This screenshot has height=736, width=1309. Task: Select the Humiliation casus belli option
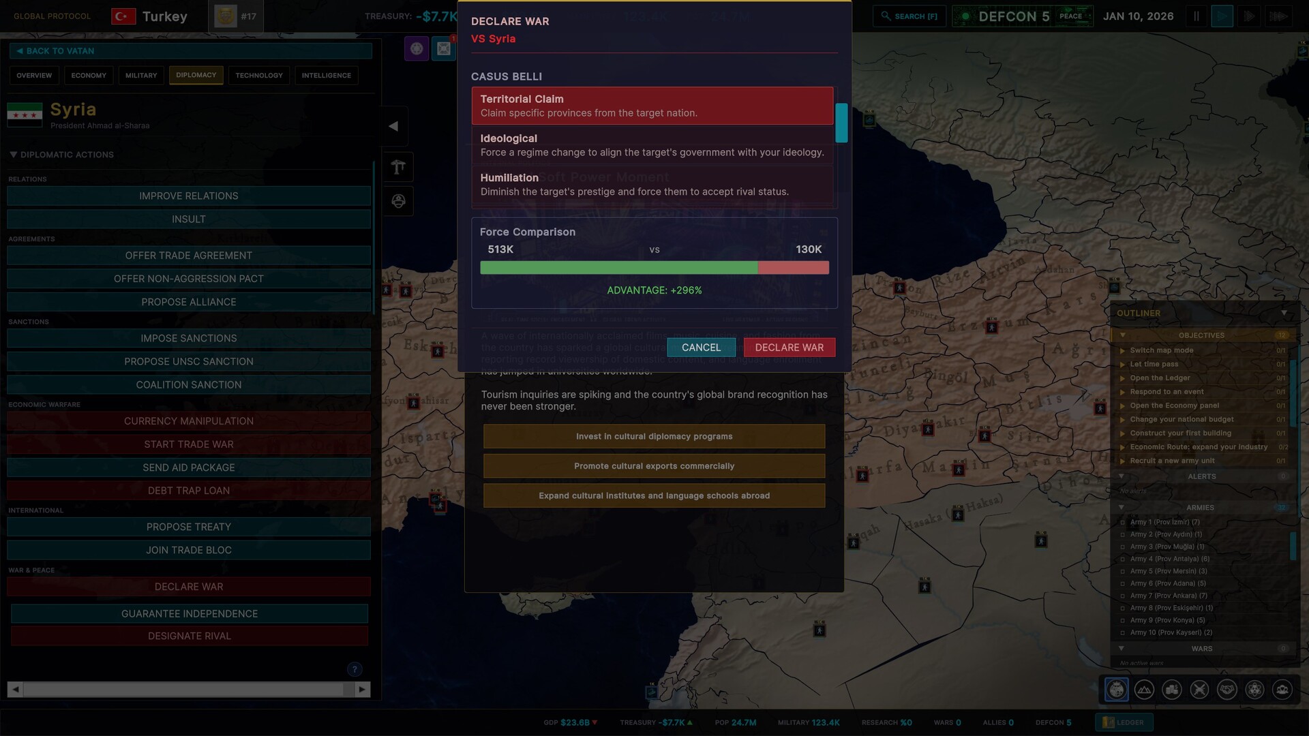[x=652, y=184]
